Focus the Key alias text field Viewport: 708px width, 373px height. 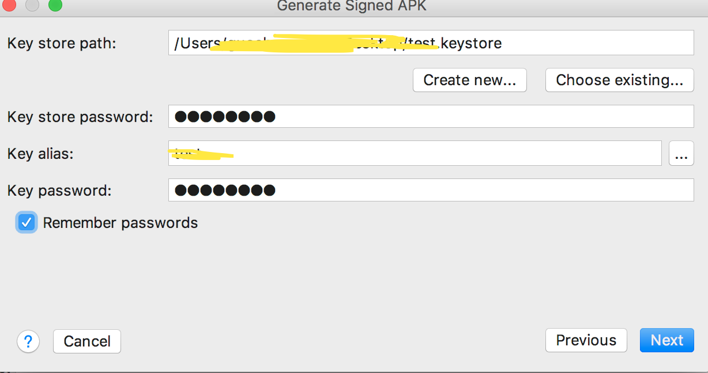tap(415, 153)
